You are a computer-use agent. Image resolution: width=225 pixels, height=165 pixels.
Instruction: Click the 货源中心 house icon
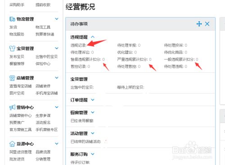[x=12, y=144]
